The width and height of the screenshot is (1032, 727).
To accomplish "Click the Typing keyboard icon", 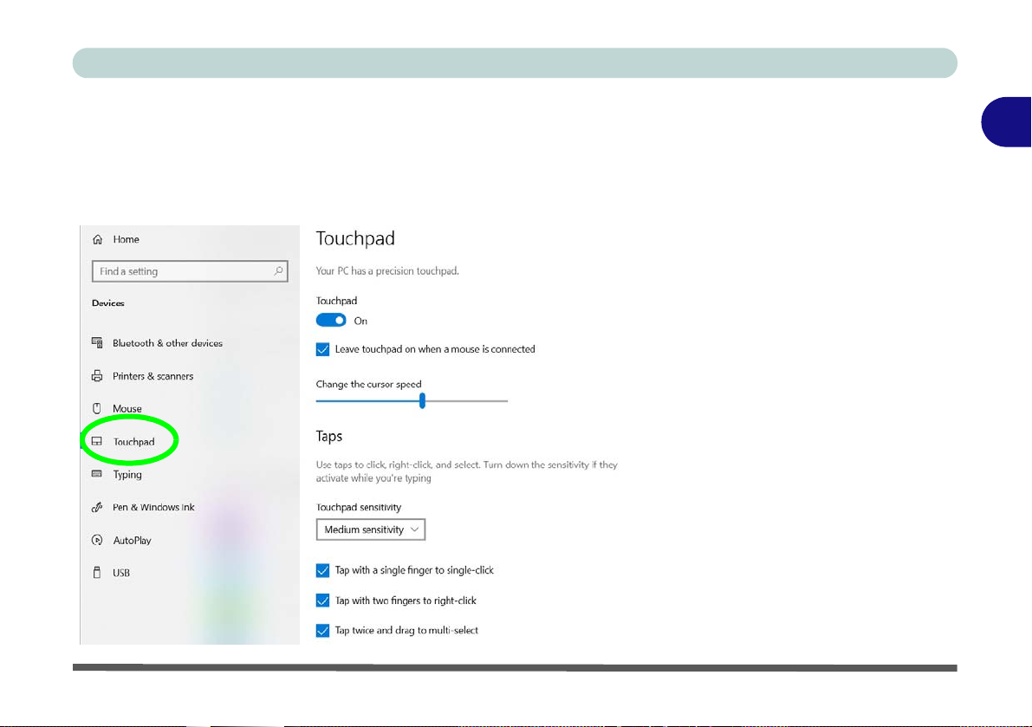I will (97, 474).
